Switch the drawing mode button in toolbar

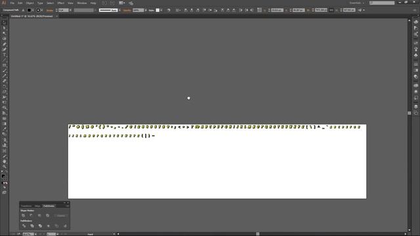pyautogui.click(x=5, y=187)
